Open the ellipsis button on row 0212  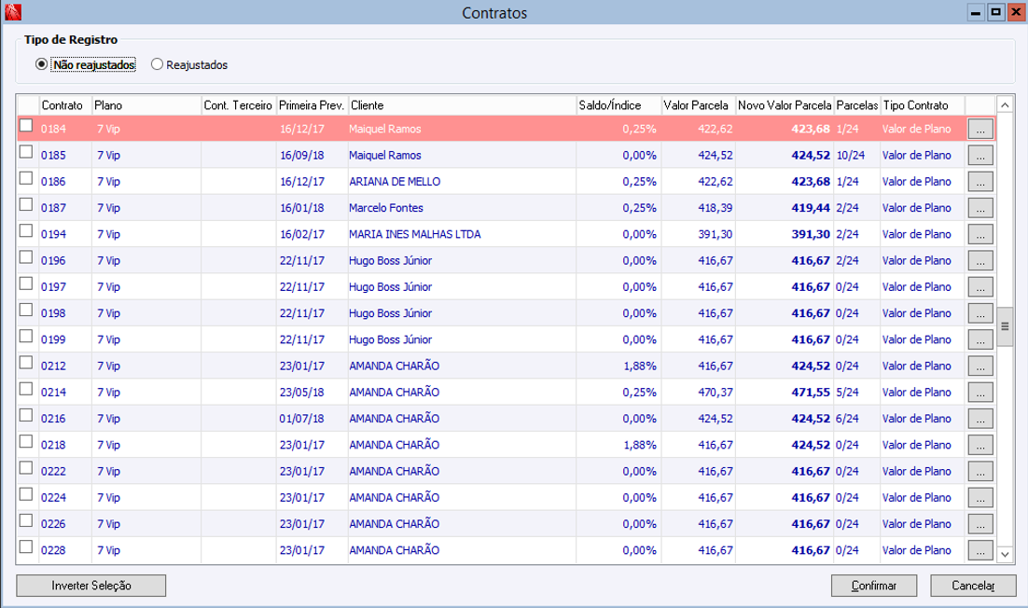[980, 366]
